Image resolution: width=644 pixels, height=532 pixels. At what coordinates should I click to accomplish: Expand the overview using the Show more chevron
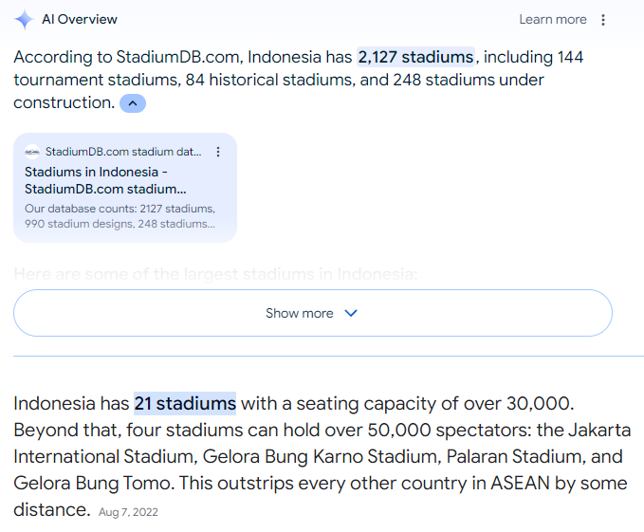(x=350, y=313)
